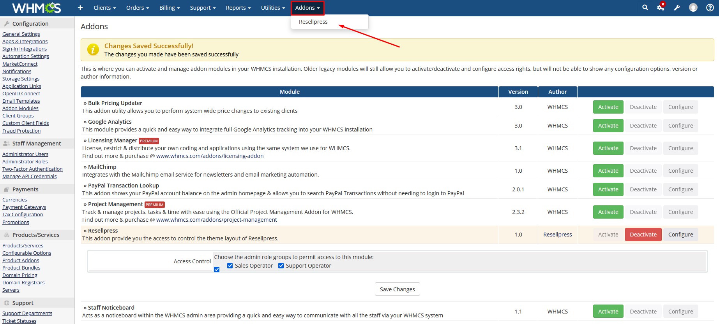
Task: Click the plus quick-add icon
Action: (x=80, y=8)
